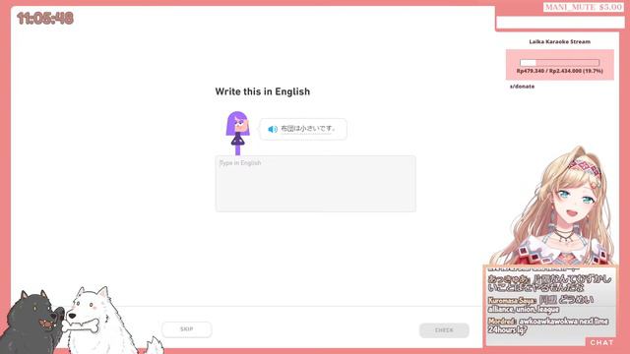630x354 pixels.
Task: Click the Laika Karaoke Stream title
Action: tap(559, 41)
